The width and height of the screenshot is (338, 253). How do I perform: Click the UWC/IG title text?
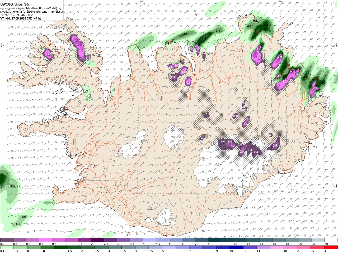pos(6,4)
